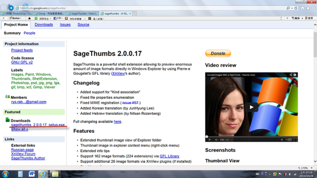The image size is (317, 178).
Task: Click the video progress bar scrubber
Action: 207,136
